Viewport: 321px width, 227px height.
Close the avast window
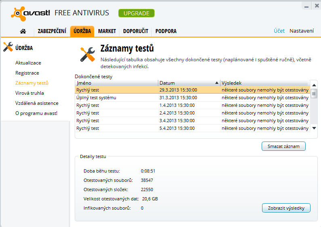coord(315,6)
